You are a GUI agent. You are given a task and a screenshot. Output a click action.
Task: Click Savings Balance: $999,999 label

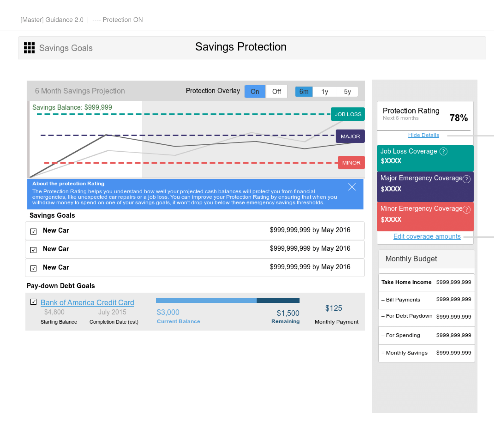pyautogui.click(x=72, y=107)
